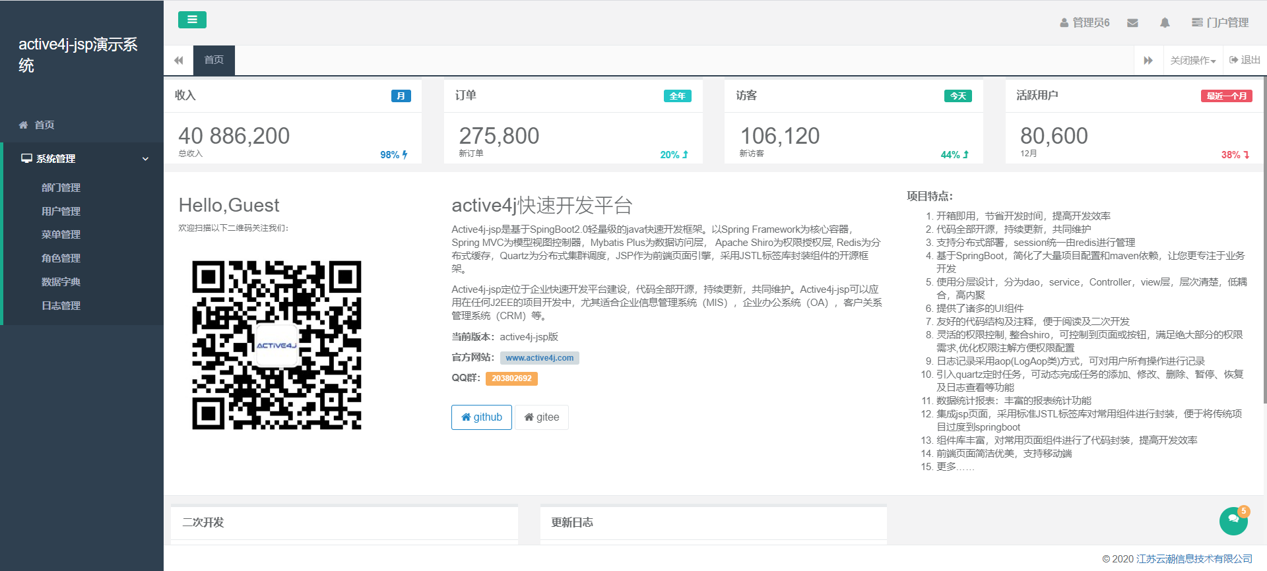Image resolution: width=1267 pixels, height=571 pixels.
Task: Open 用户管理 in the sidebar
Action: click(x=61, y=212)
